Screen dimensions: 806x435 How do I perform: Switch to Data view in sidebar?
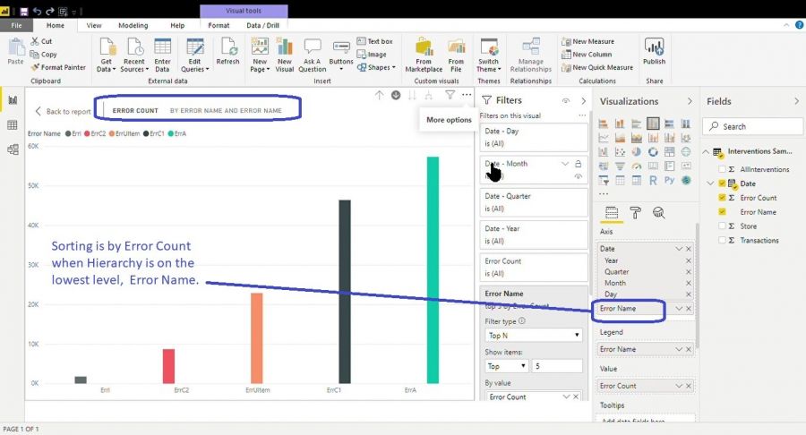[13, 124]
